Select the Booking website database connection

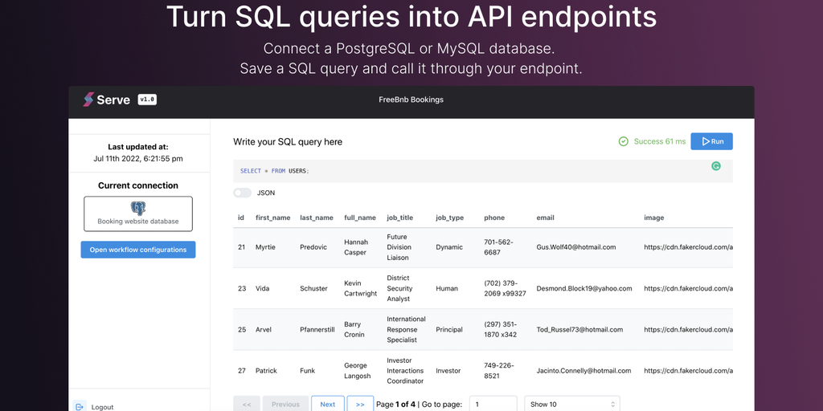pyautogui.click(x=138, y=214)
